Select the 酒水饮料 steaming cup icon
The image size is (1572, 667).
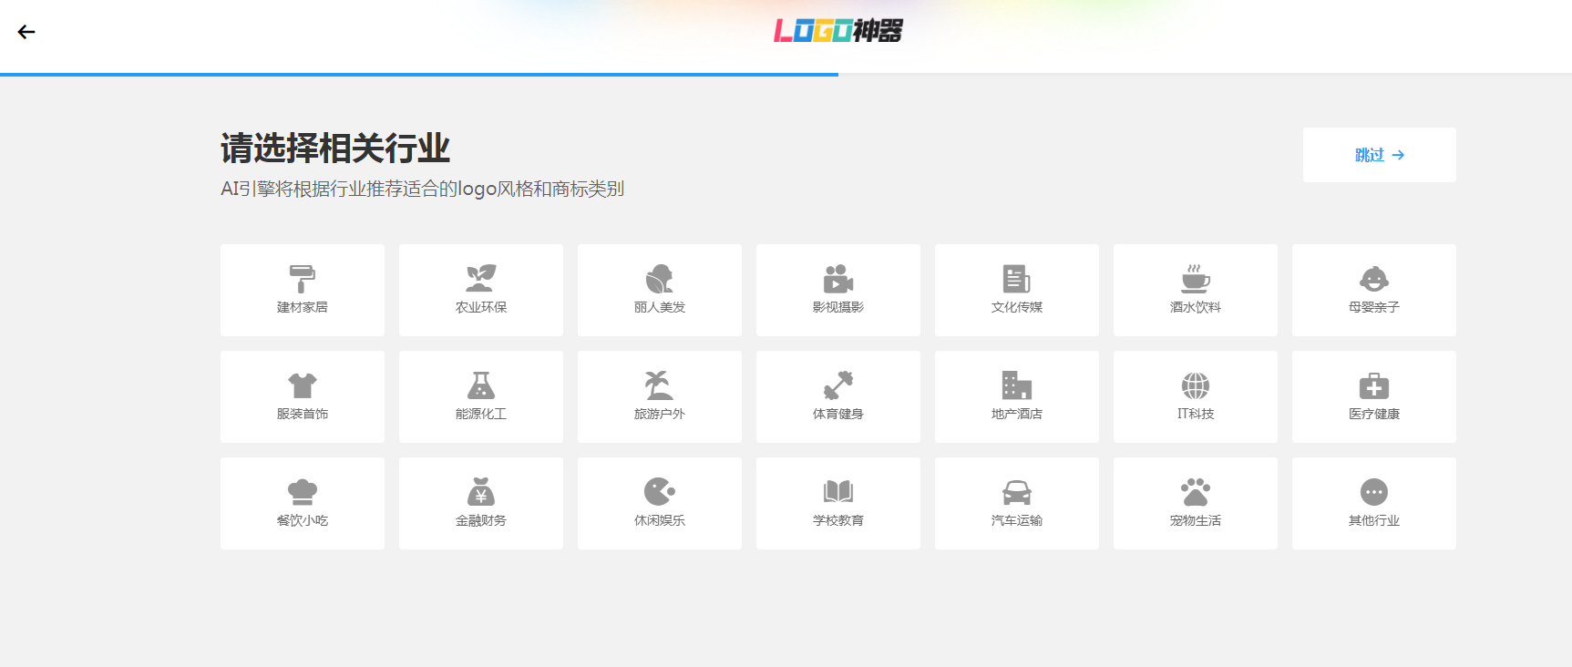(x=1195, y=279)
